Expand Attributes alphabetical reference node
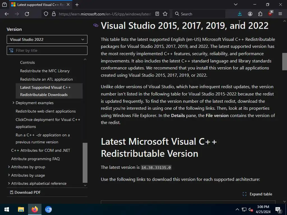This screenshot has height=215, width=287. 9,183
